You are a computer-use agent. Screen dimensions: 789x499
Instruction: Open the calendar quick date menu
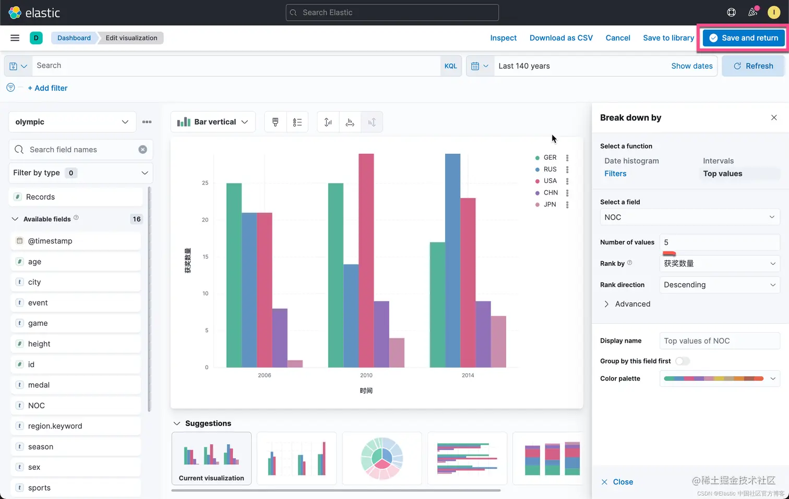pyautogui.click(x=480, y=66)
